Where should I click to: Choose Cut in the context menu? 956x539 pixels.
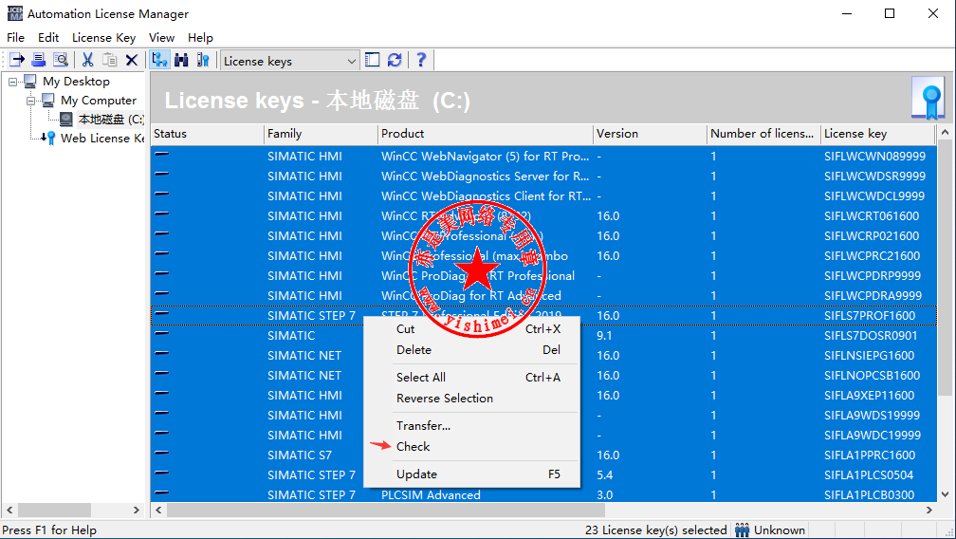tap(471, 328)
